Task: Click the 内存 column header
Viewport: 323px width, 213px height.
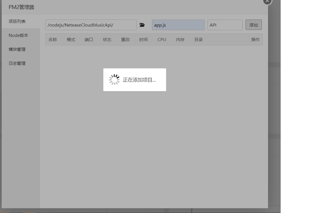Action: tap(180, 39)
